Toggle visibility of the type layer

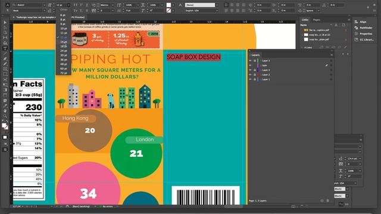250,65
